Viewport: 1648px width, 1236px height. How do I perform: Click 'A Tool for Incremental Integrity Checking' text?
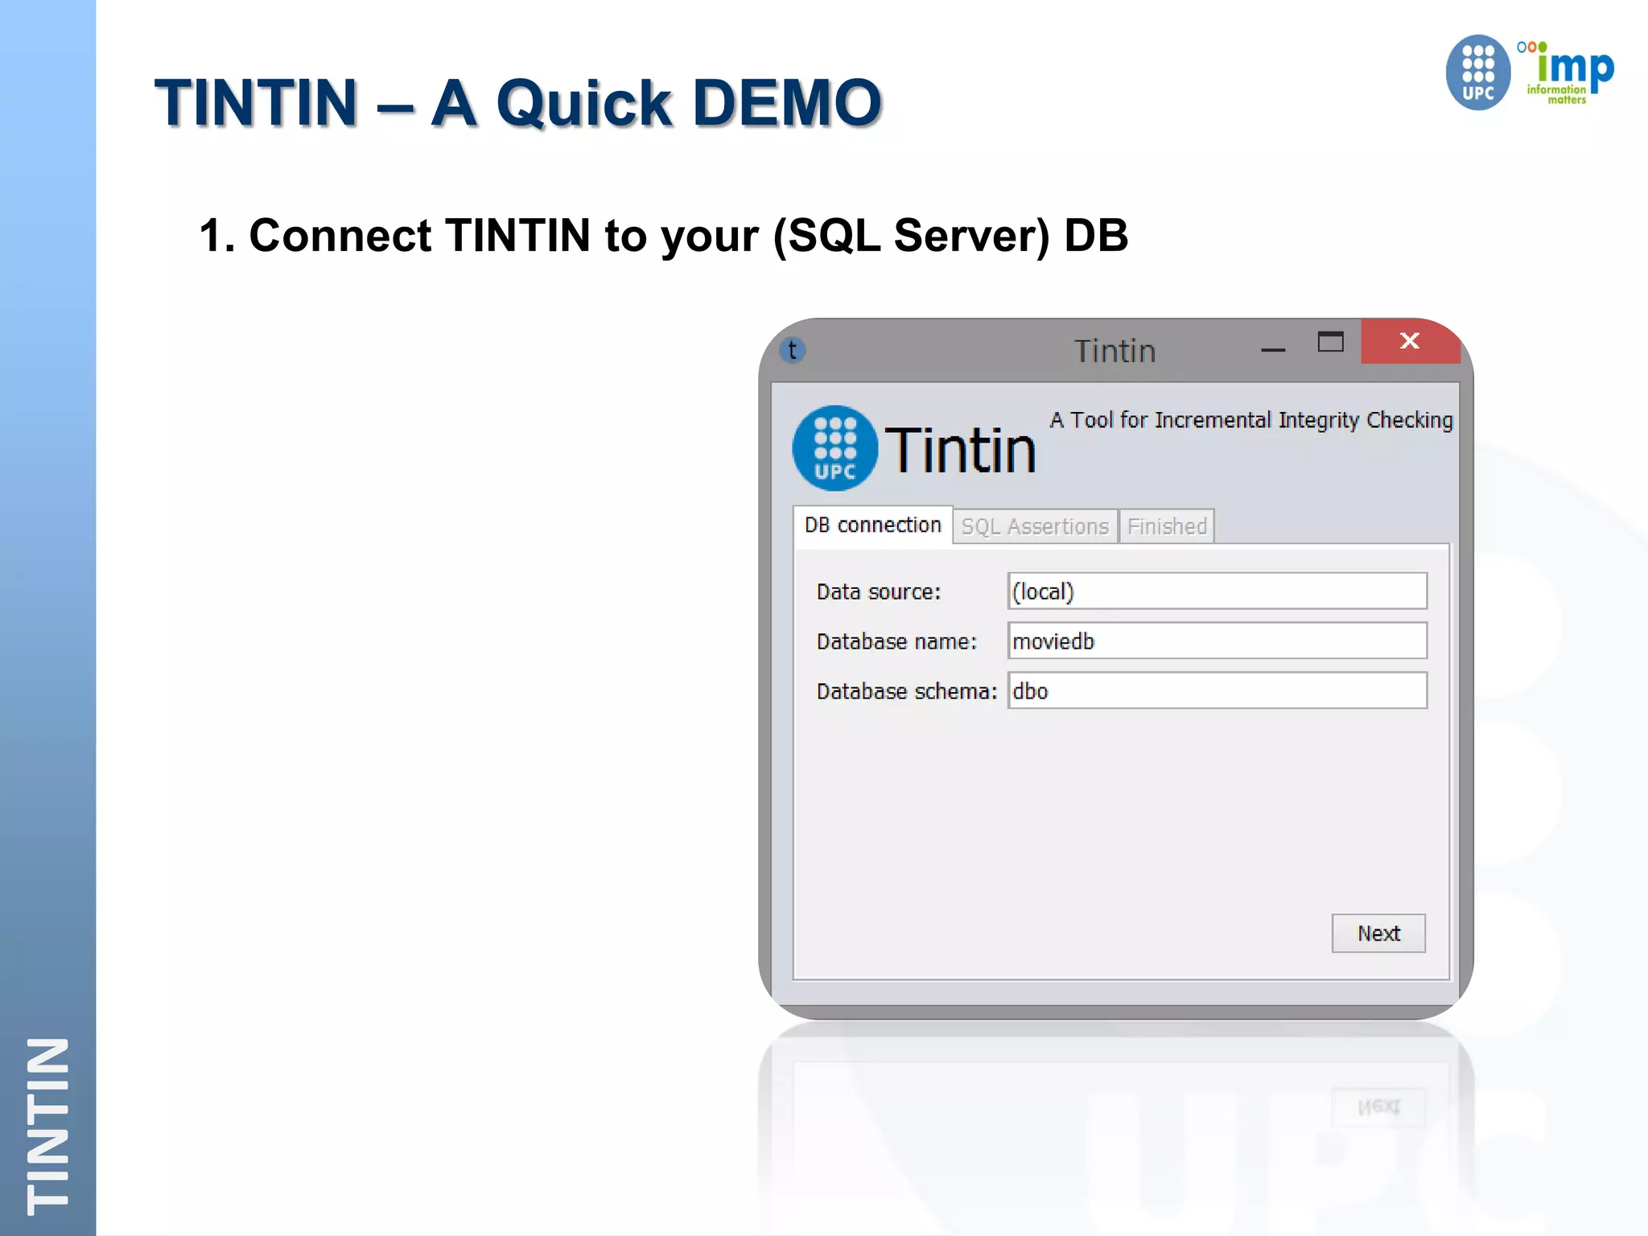tap(1251, 421)
